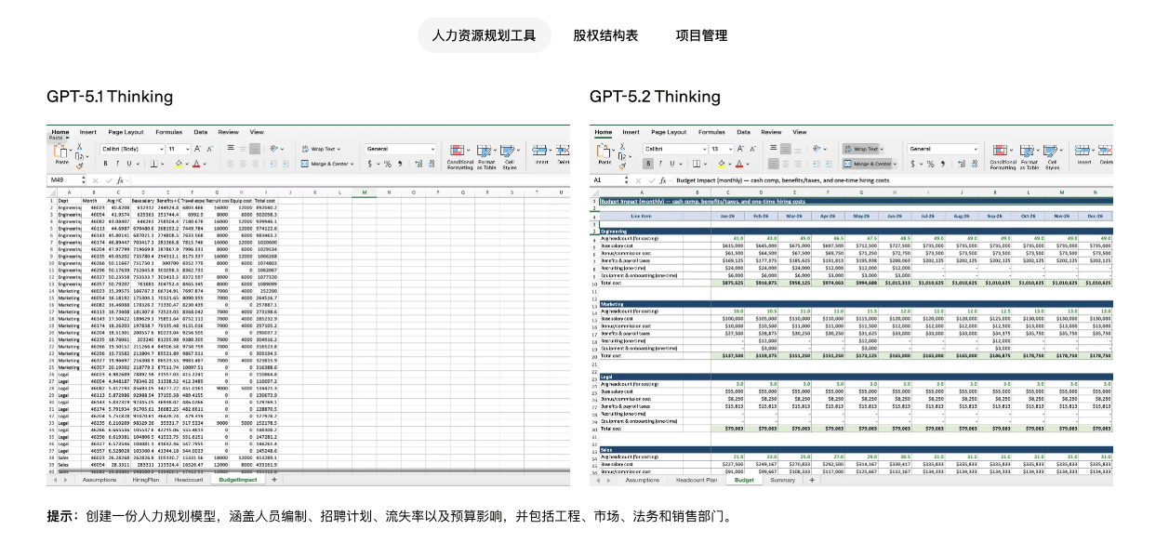Image resolution: width=1156 pixels, height=543 pixels.
Task: Click Borders icon in GPT-5.2 spreadsheet
Action: pyautogui.click(x=697, y=164)
